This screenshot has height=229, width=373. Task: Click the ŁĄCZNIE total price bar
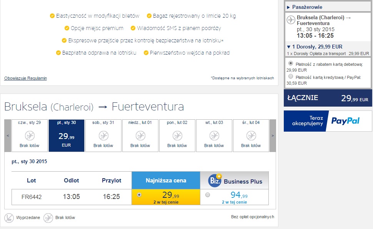(x=328, y=98)
